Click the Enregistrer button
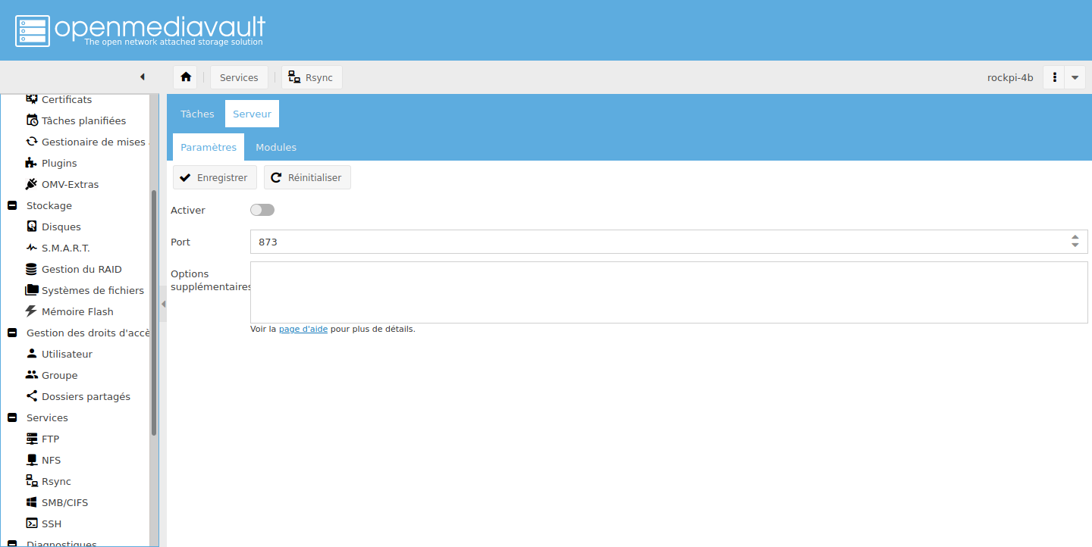The width and height of the screenshot is (1092, 547). [215, 177]
